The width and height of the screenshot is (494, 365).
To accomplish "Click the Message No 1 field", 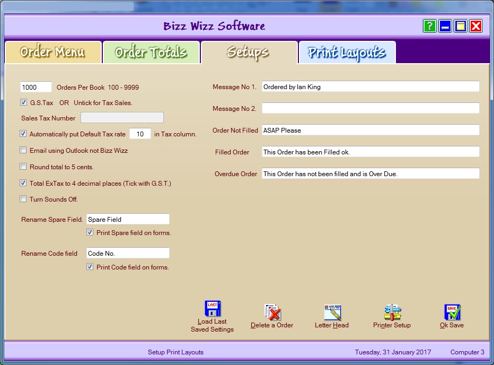I will pos(371,87).
